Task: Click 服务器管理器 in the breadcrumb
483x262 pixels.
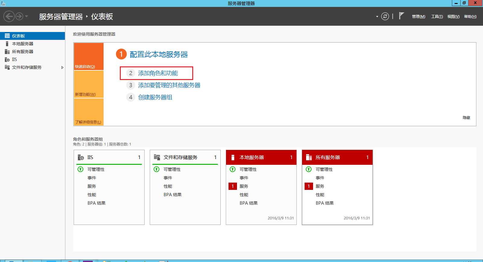Action: (61, 17)
